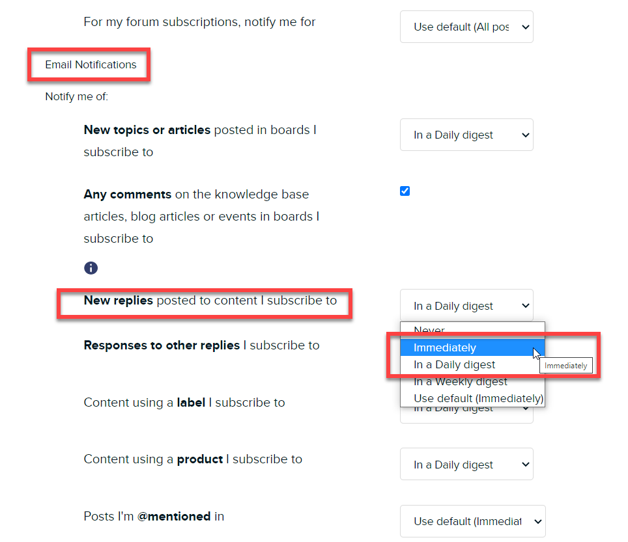Open the forum subscriptions default dropdown
The height and width of the screenshot is (542, 628).
466,27
